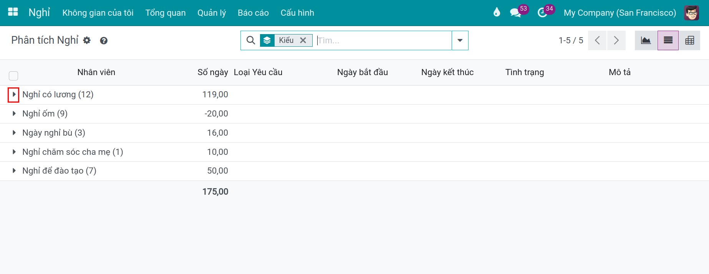709x274 pixels.
Task: Sort by Nhân viên column
Action: pos(96,72)
